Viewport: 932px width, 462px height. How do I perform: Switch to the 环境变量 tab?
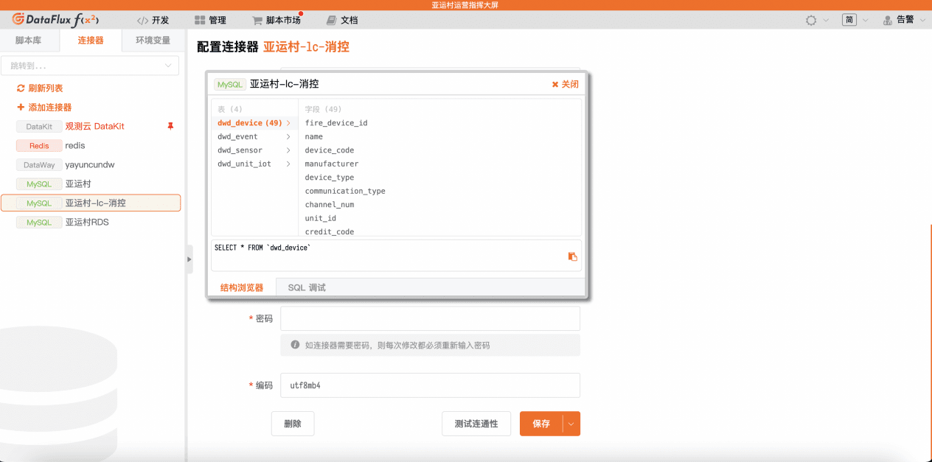pos(153,41)
